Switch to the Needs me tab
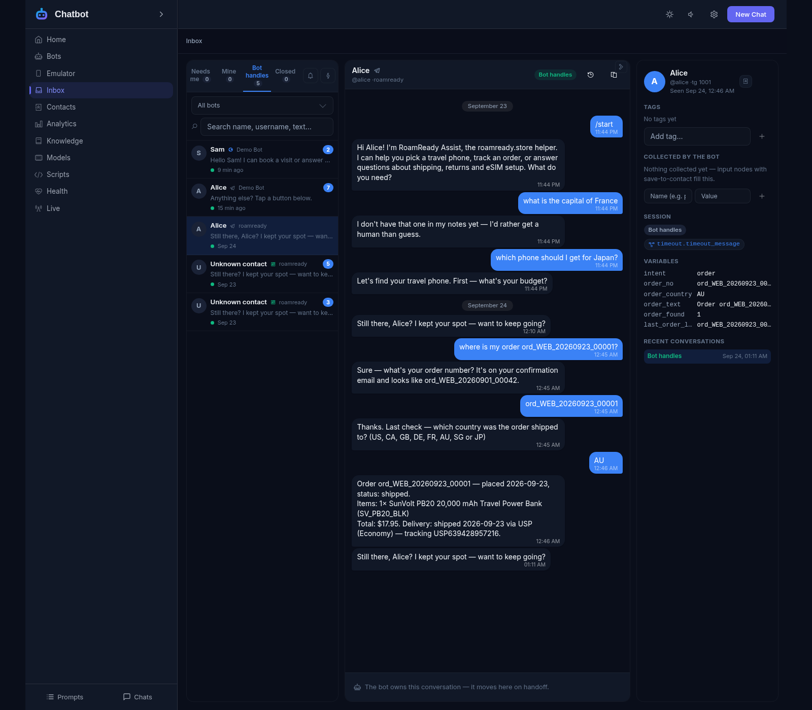812x710 pixels. pos(200,75)
